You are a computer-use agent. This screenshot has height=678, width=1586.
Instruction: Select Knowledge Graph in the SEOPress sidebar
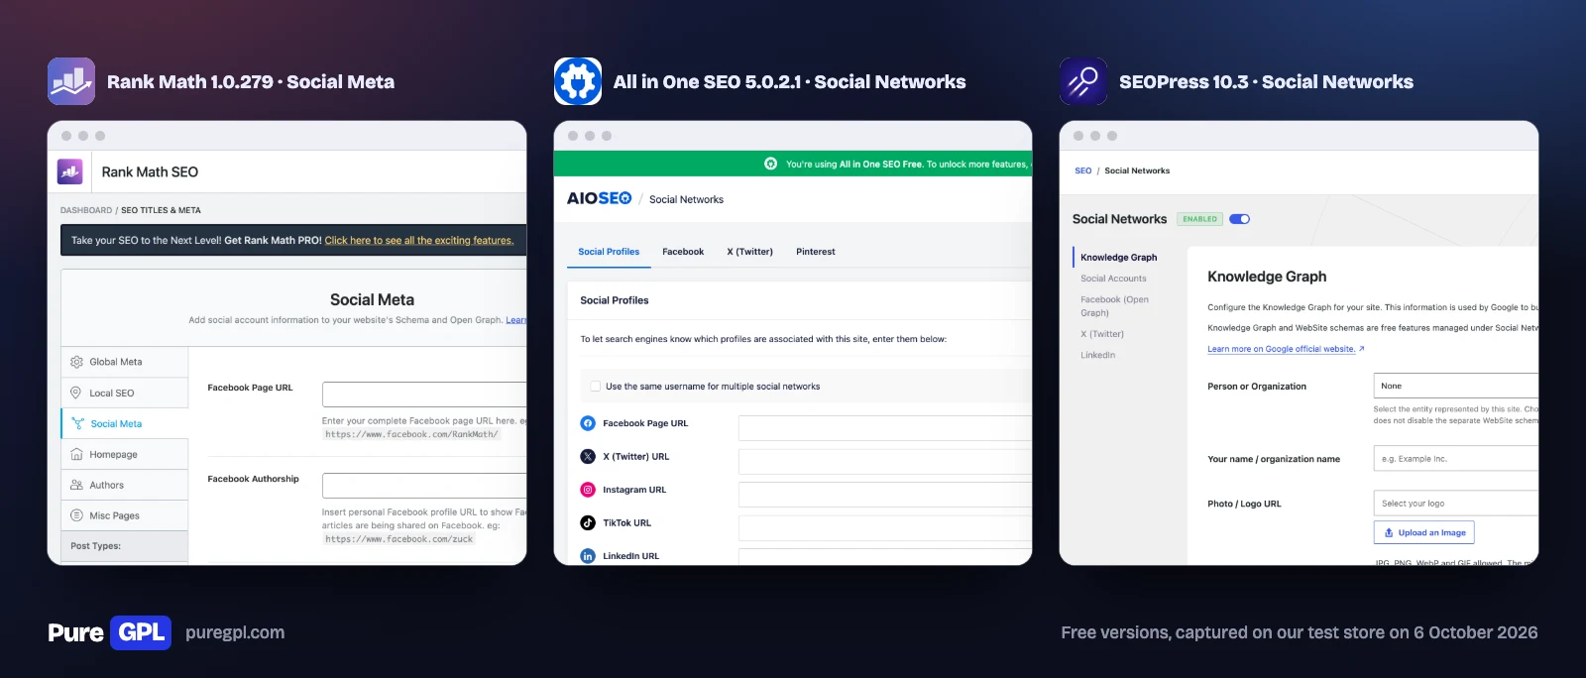1118,258
